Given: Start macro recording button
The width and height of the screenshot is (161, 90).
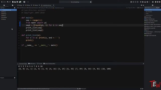Looking at the screenshot, I should [131, 2].
